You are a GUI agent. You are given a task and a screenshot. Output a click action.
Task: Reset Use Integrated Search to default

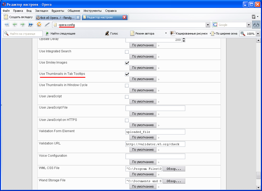point(143,56)
